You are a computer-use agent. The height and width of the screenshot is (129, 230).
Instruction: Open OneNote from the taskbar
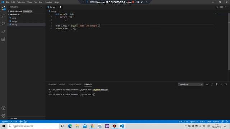click(107, 126)
